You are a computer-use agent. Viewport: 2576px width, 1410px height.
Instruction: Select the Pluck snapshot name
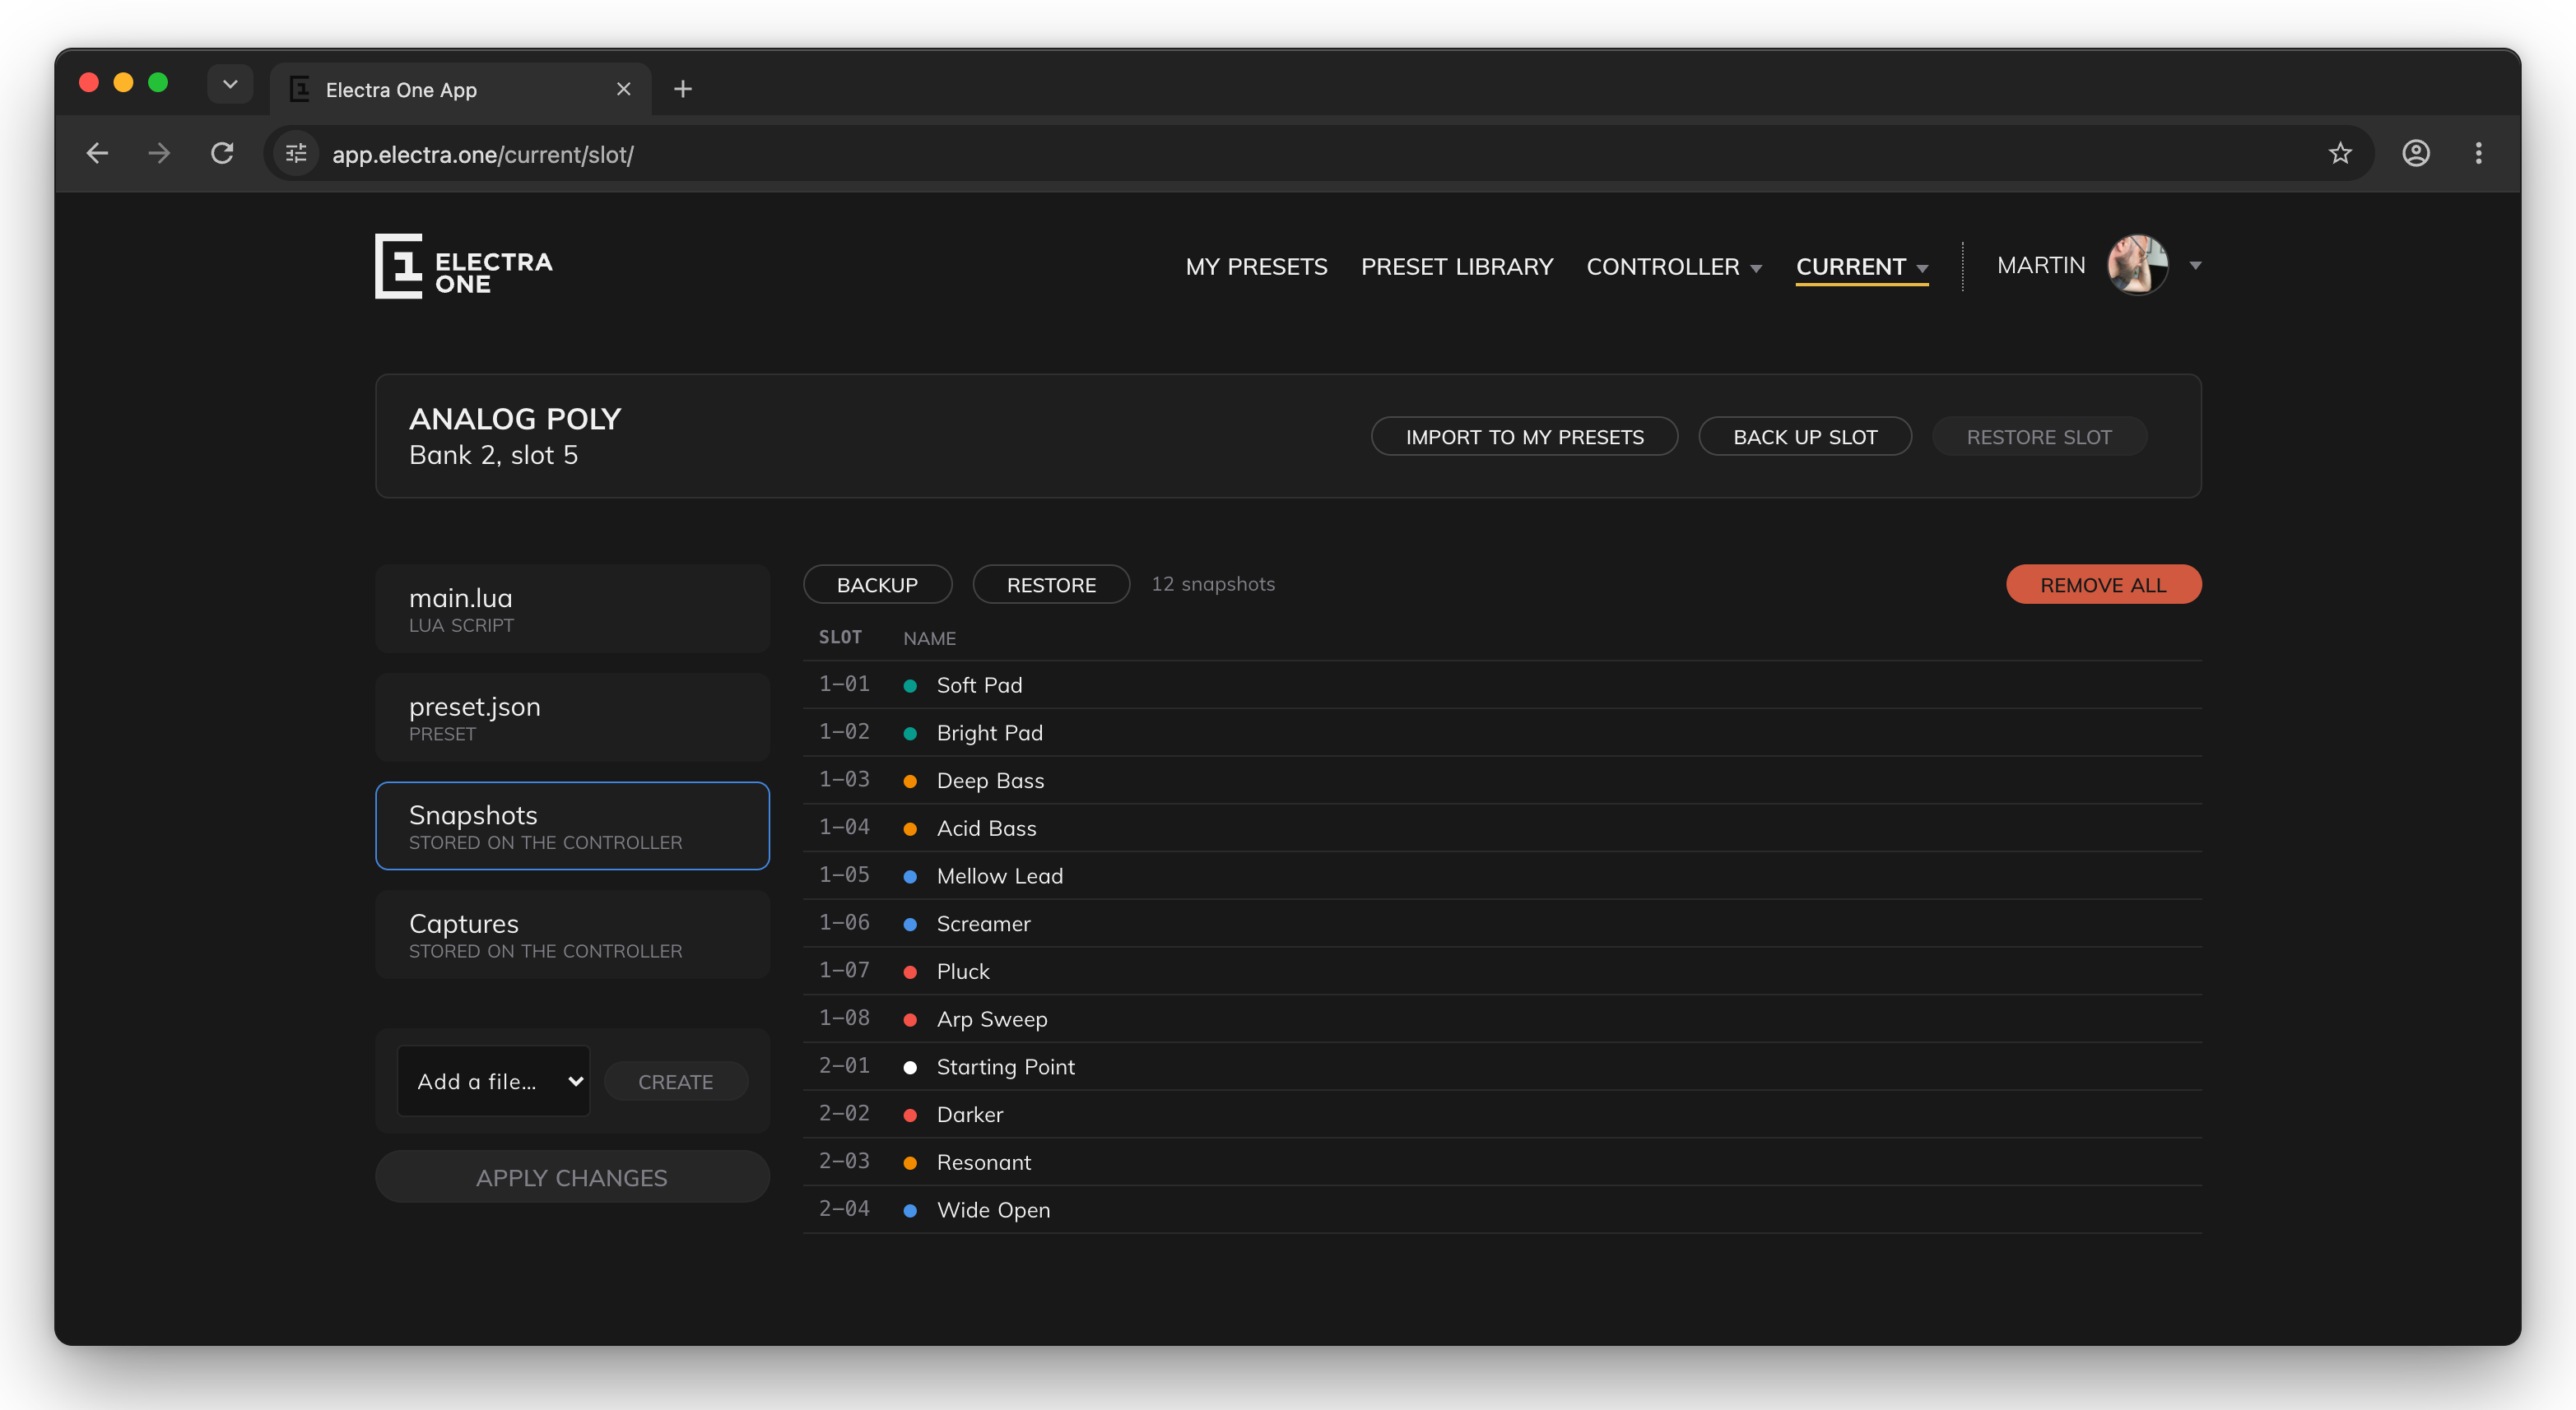[963, 972]
